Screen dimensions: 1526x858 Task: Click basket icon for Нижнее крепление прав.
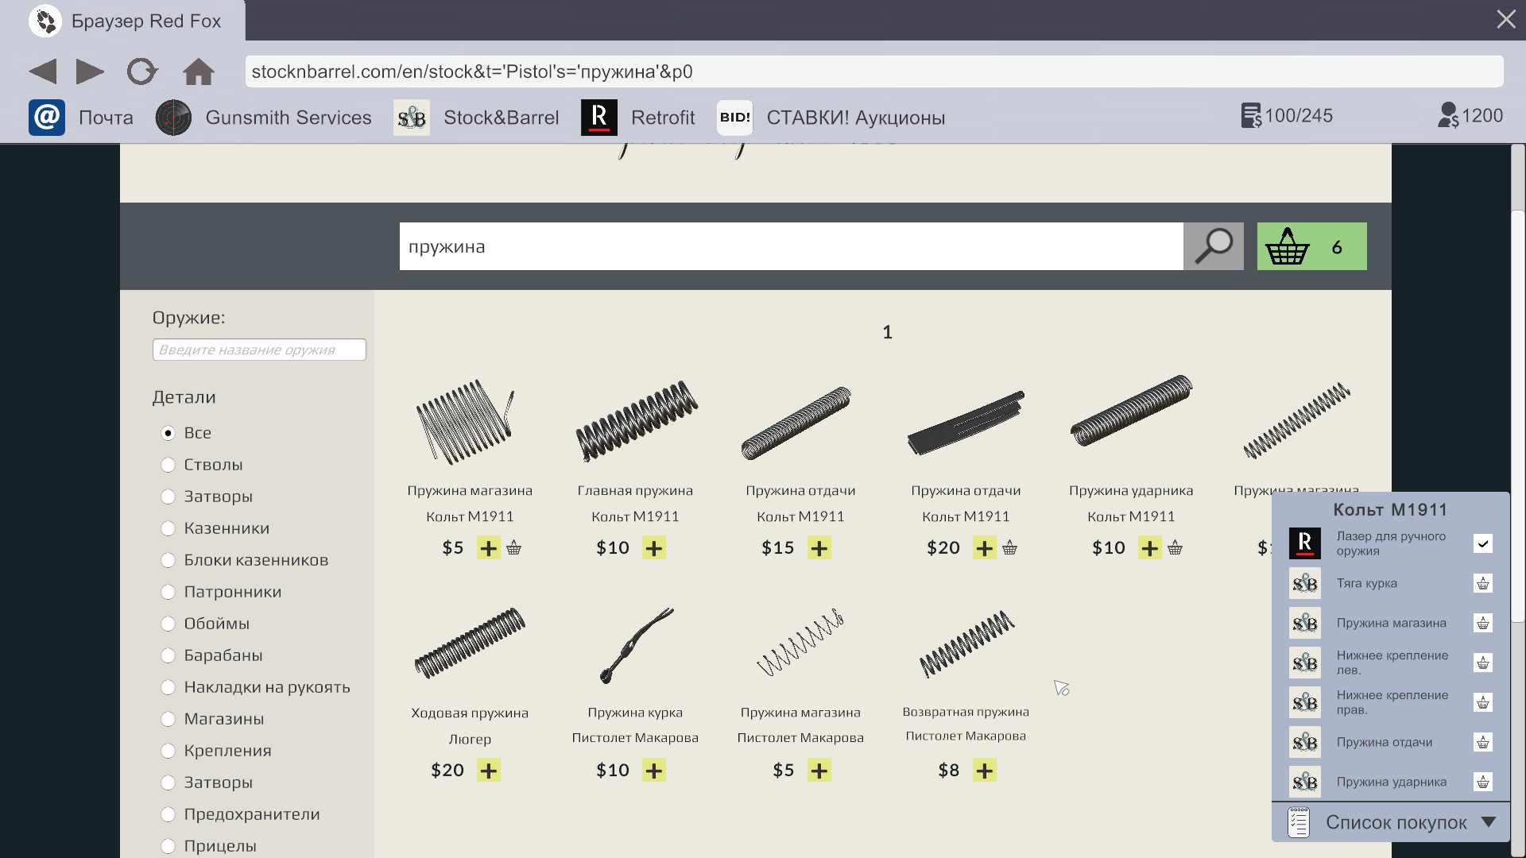pyautogui.click(x=1483, y=702)
